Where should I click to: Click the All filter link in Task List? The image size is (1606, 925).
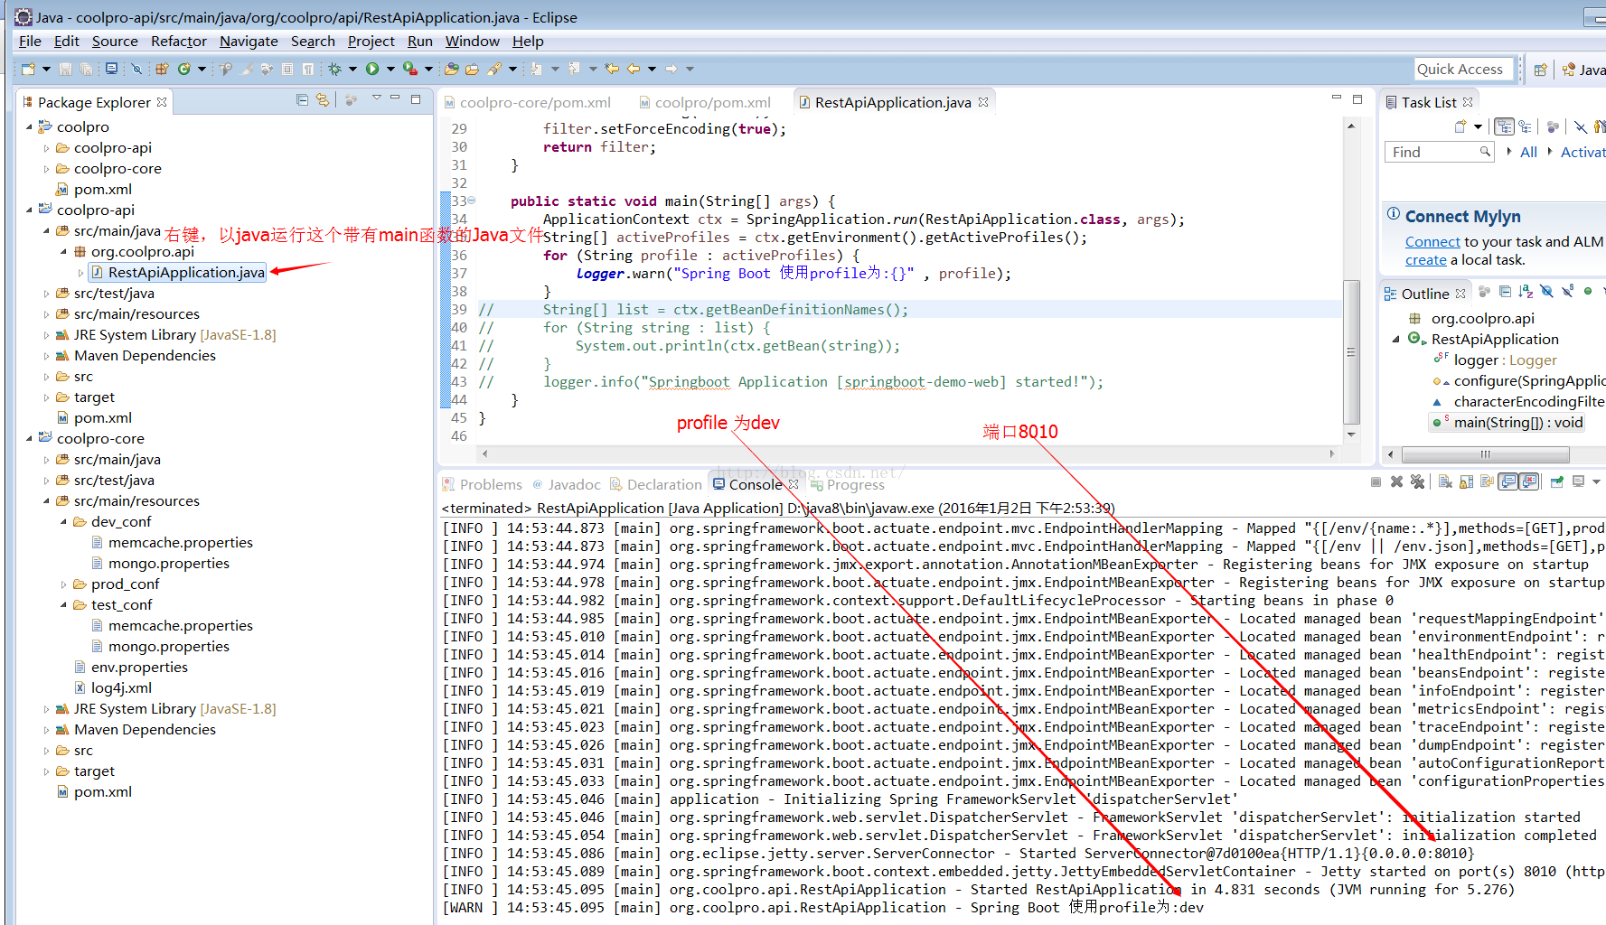click(x=1528, y=153)
